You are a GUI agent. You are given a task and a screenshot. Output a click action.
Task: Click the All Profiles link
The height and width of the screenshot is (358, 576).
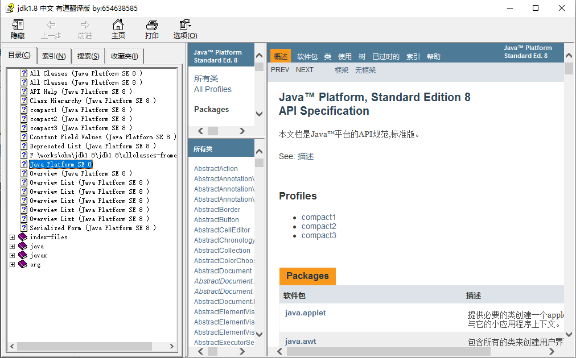pyautogui.click(x=212, y=89)
